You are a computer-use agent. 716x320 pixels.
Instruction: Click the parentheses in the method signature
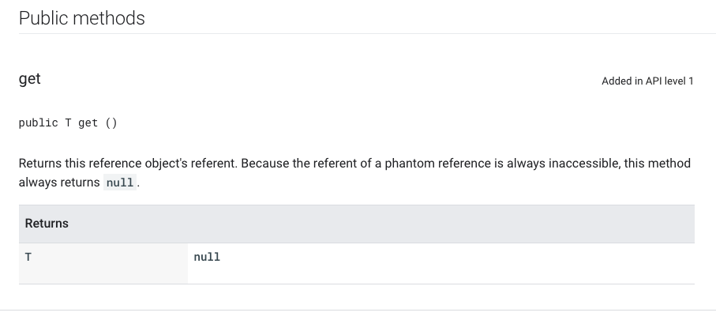[111, 122]
